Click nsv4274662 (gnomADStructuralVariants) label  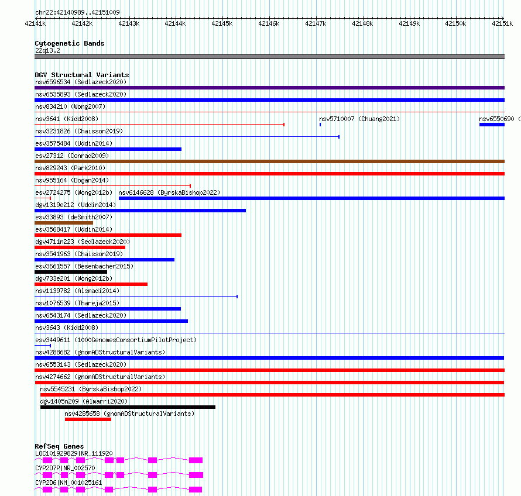(100, 377)
